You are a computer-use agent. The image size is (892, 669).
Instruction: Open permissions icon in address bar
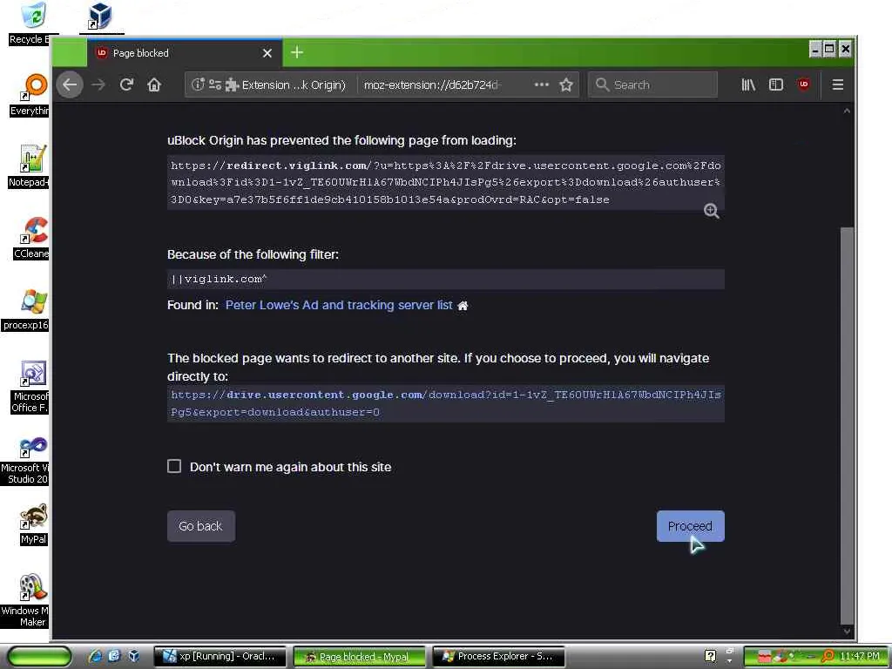tap(214, 84)
